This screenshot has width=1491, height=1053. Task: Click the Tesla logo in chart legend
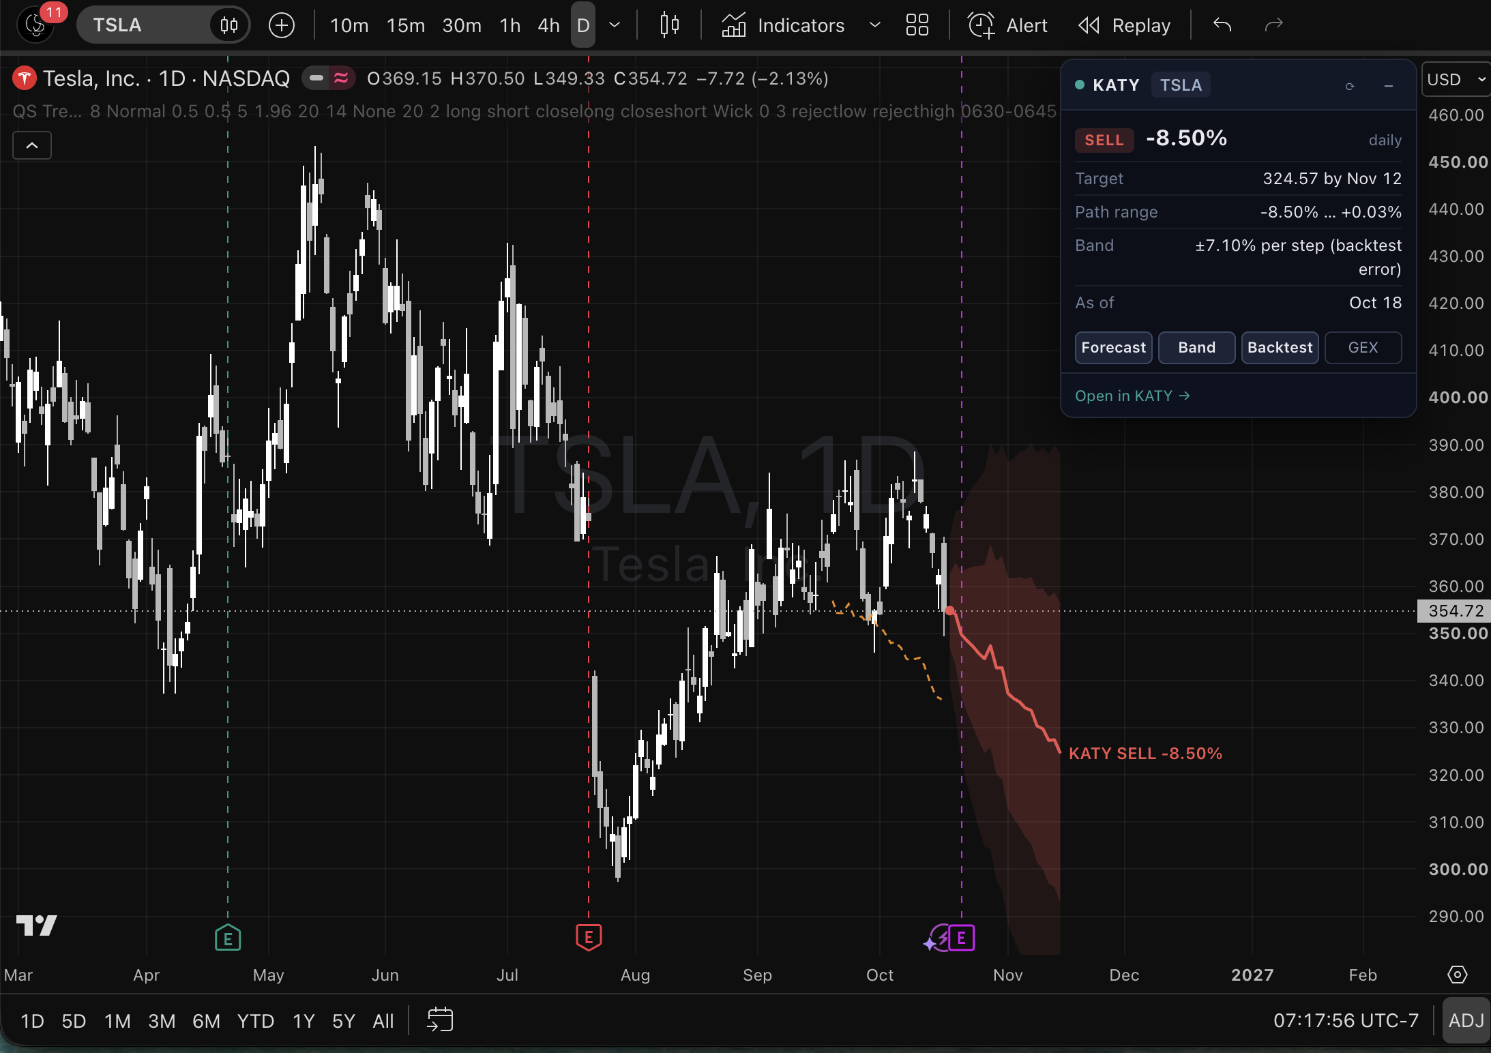pos(24,78)
